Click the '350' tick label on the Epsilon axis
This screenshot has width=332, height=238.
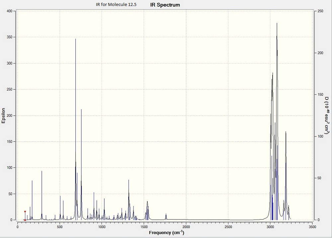click(x=10, y=37)
